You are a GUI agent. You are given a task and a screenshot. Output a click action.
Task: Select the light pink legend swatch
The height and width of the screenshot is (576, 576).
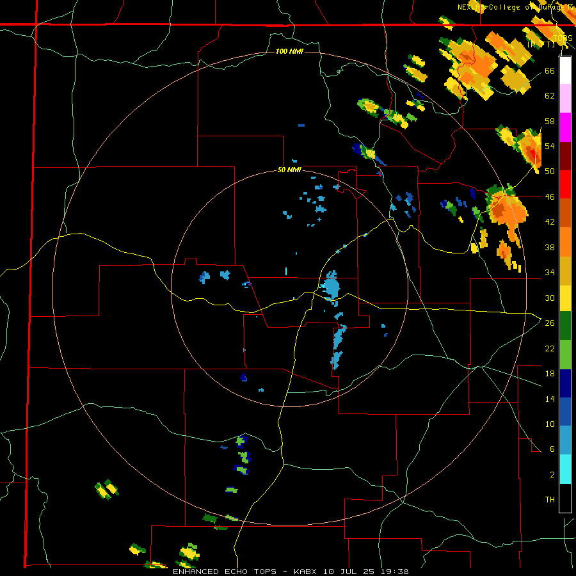tap(565, 99)
